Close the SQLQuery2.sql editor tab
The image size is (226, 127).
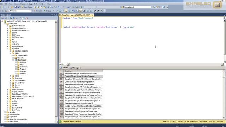pos(93,15)
